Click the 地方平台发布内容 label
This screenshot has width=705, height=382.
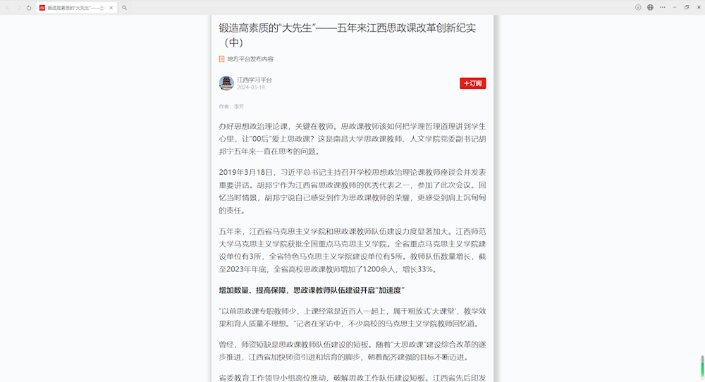coord(250,59)
